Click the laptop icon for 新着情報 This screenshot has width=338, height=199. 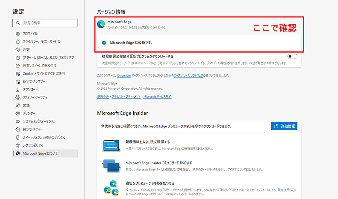tap(111, 145)
